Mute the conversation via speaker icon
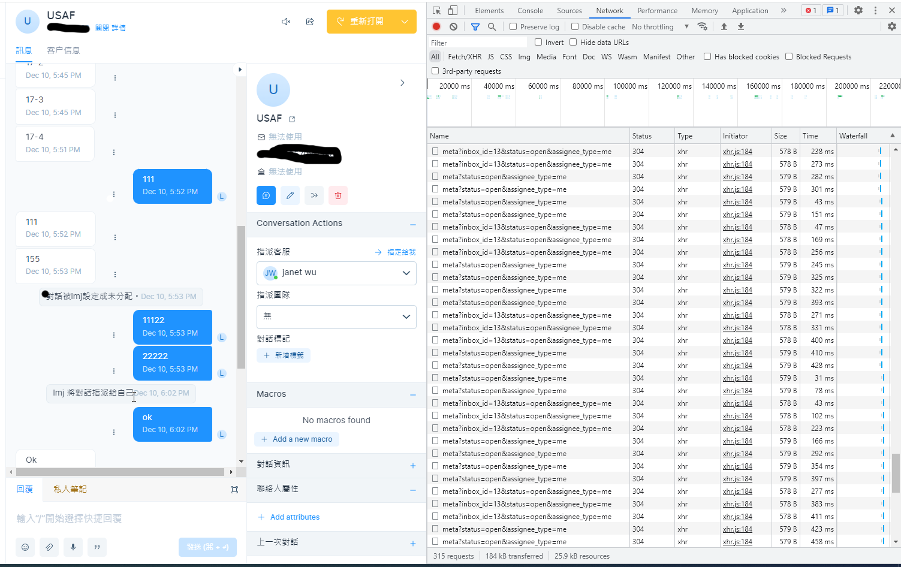The image size is (901, 567). click(286, 21)
